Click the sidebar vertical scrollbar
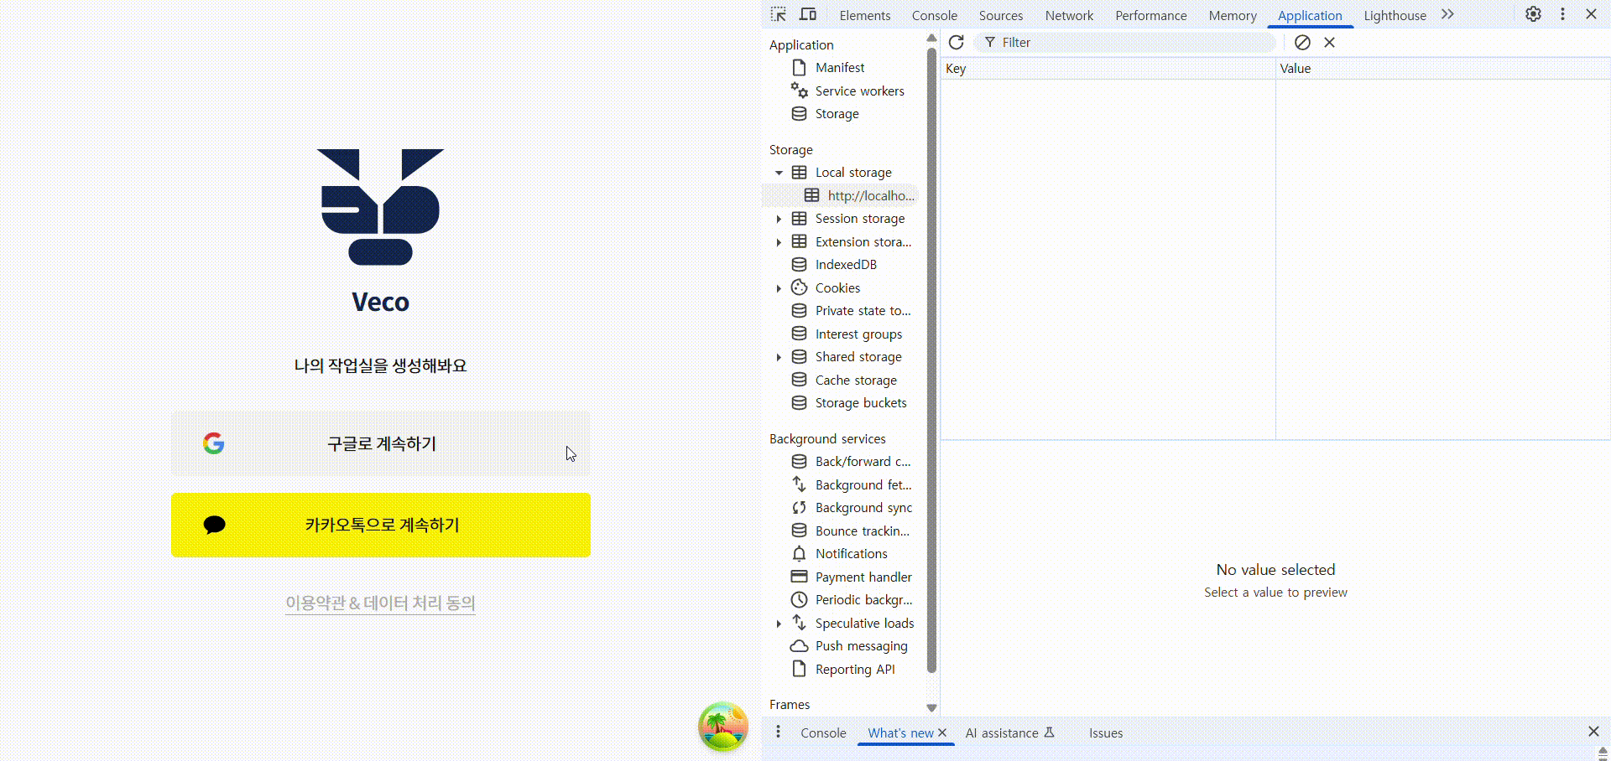The image size is (1611, 761). click(x=931, y=360)
